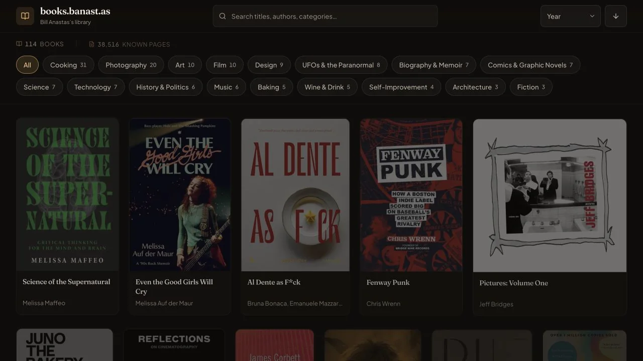This screenshot has width=643, height=361.
Task: Click author name Melissa Maffeo
Action: pos(44,303)
